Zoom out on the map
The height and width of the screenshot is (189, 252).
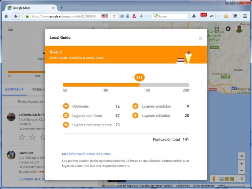(241, 171)
